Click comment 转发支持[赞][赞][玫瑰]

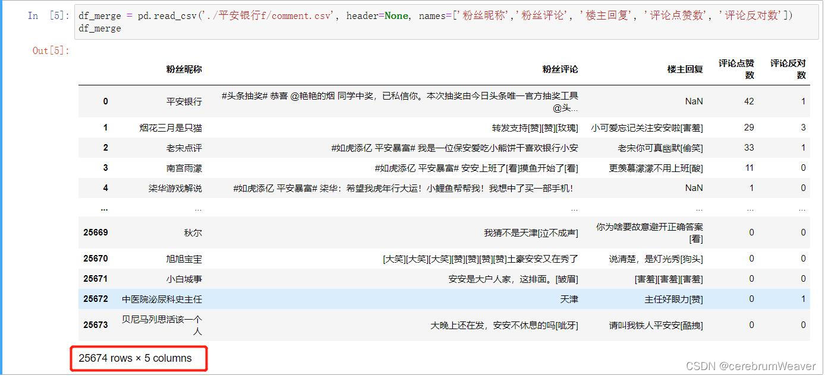pos(535,128)
